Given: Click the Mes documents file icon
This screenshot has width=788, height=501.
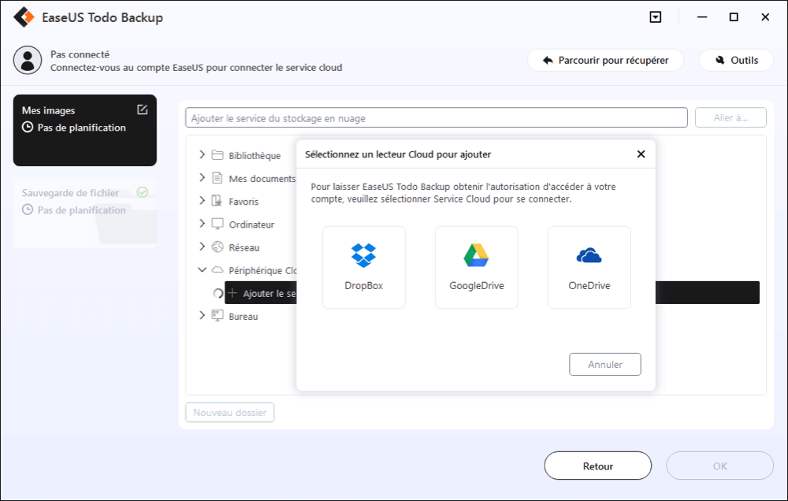Looking at the screenshot, I should point(217,178).
